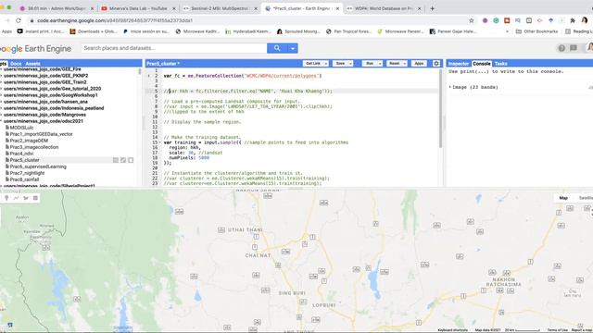The height and width of the screenshot is (333, 593).
Task: Open the Prac7_nightlight script
Action: 27,173
